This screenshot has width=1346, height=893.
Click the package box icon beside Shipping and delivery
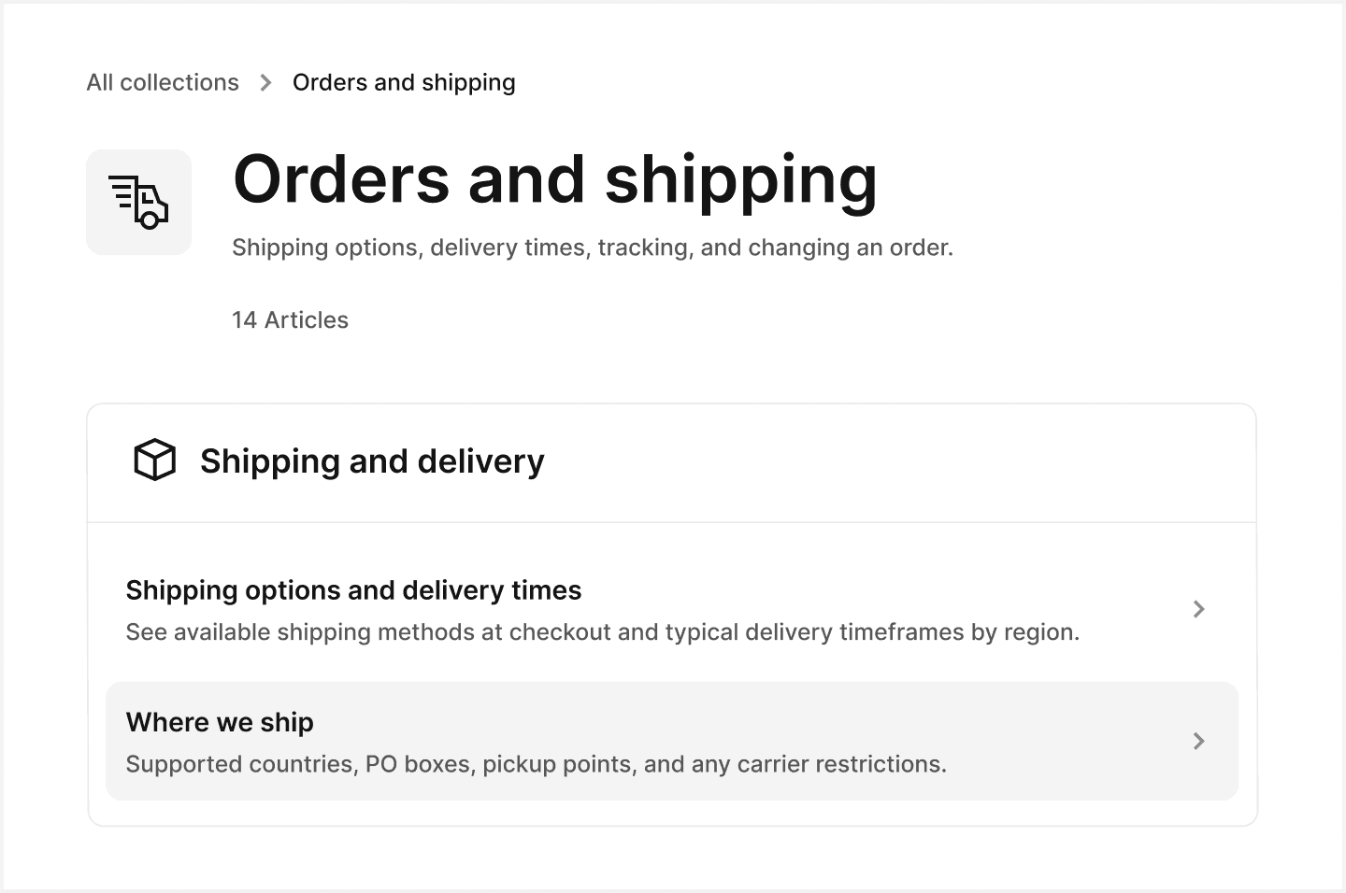(x=155, y=459)
